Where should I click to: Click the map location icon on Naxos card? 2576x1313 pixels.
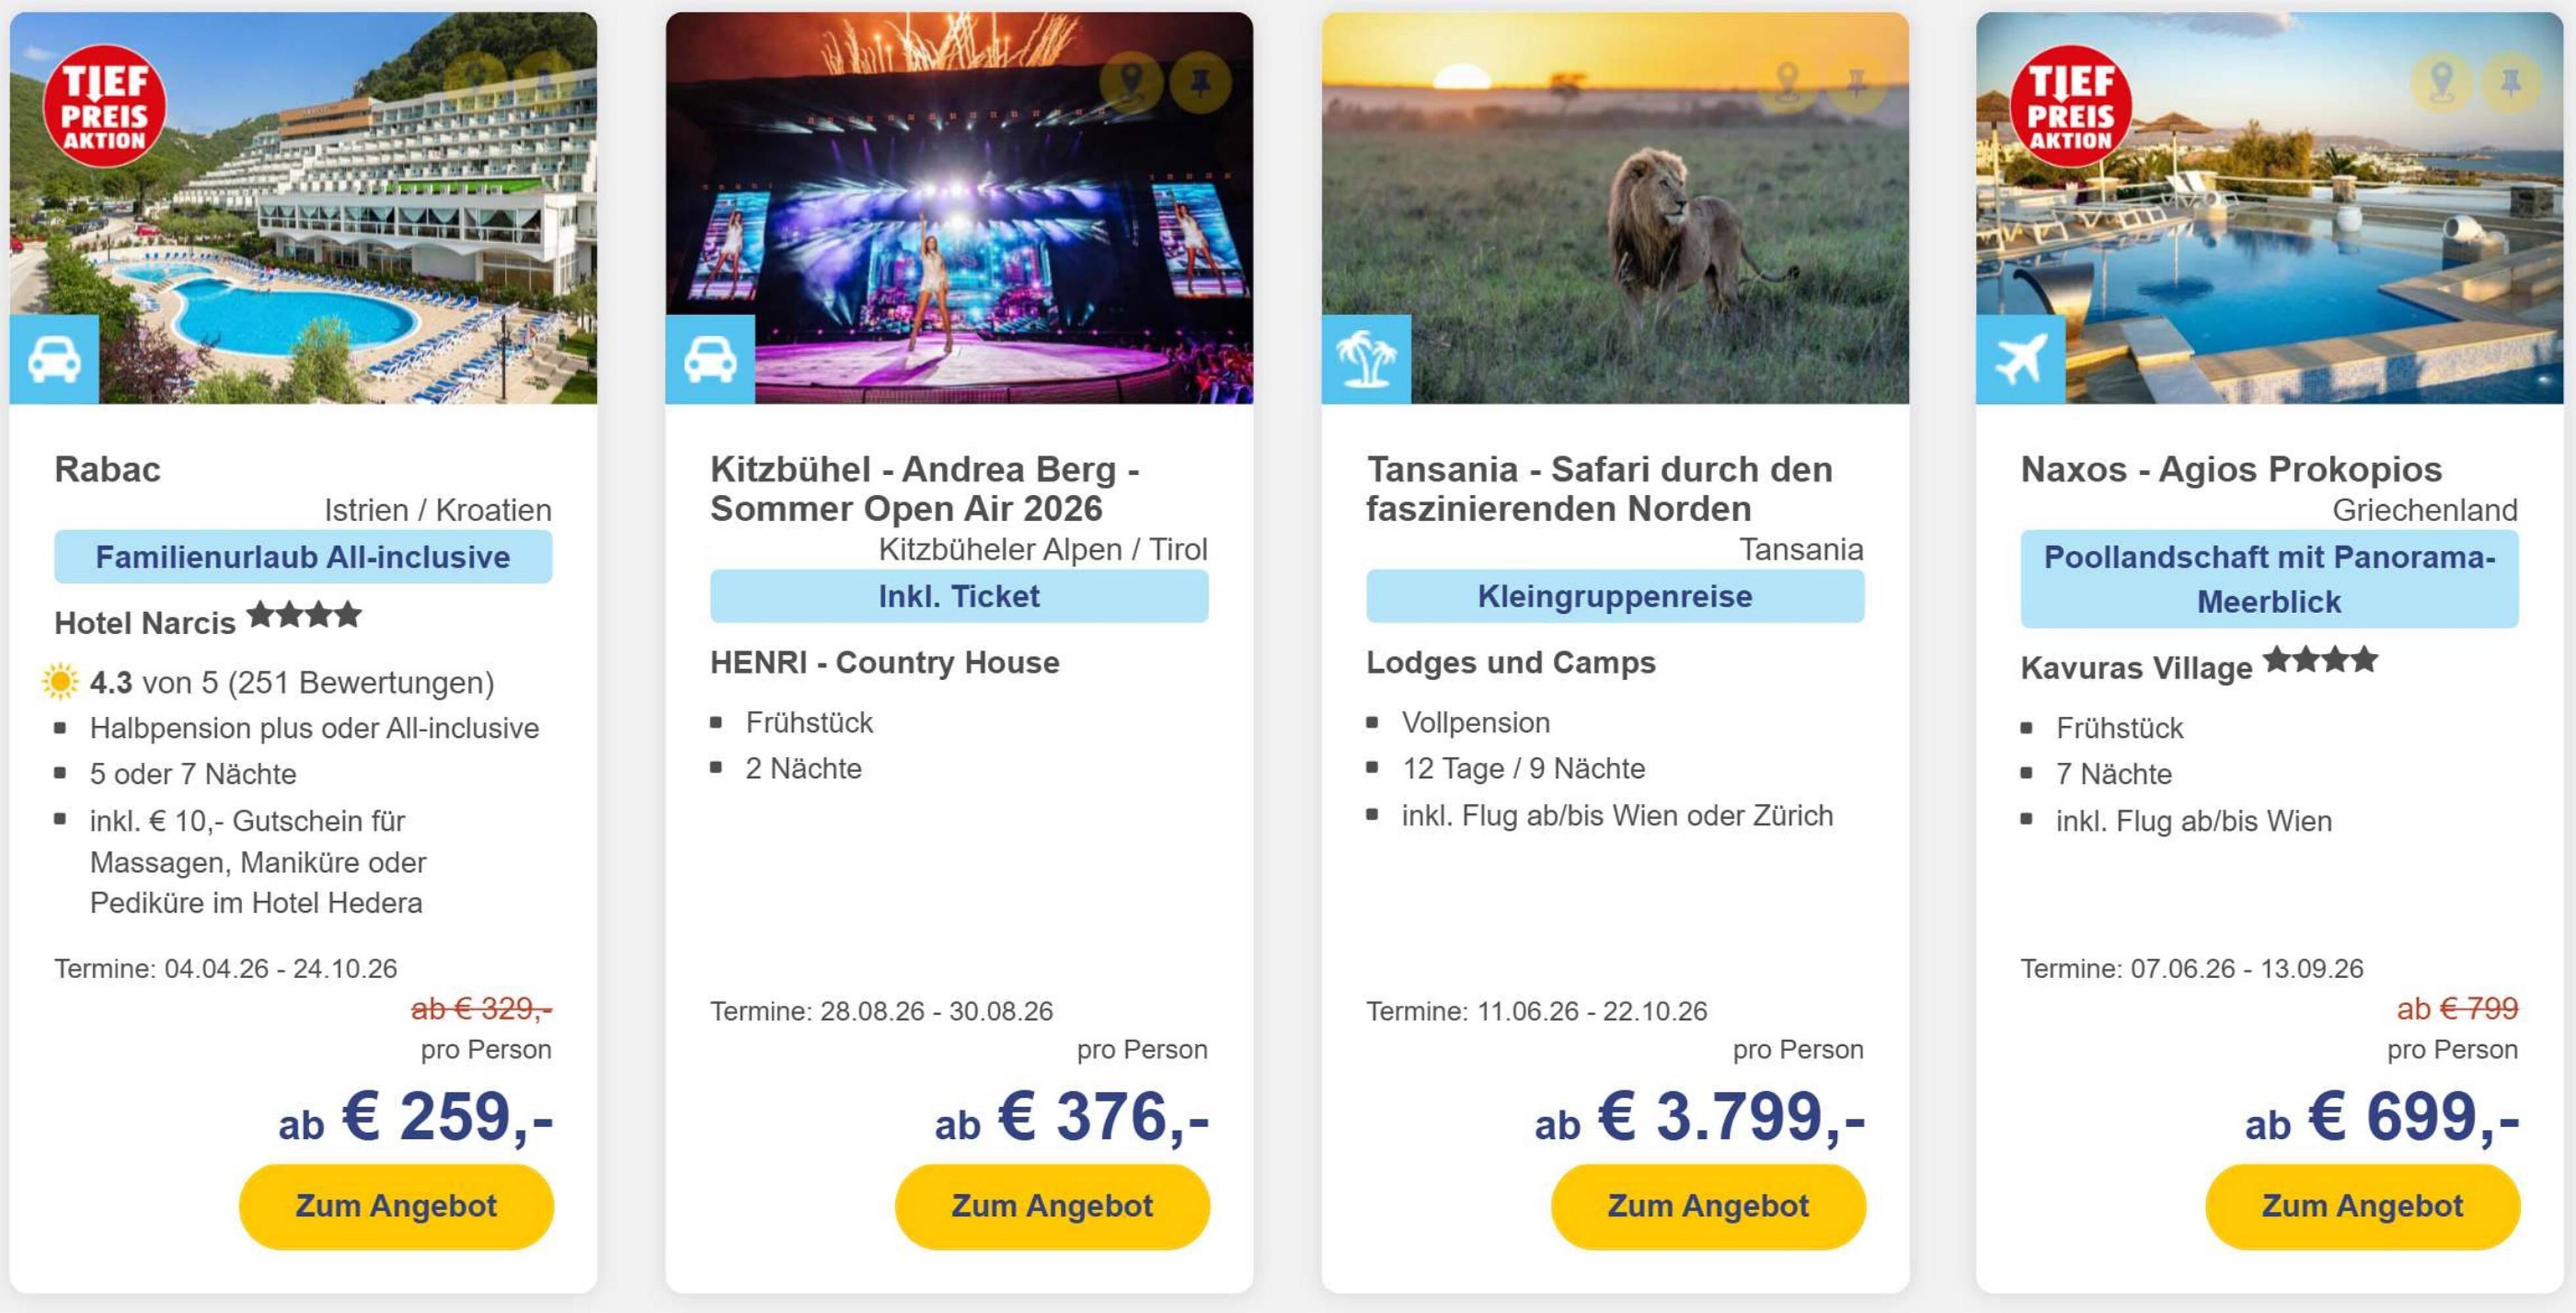click(2442, 82)
